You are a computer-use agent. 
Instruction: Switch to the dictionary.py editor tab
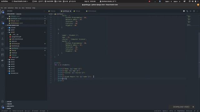coord(92,11)
